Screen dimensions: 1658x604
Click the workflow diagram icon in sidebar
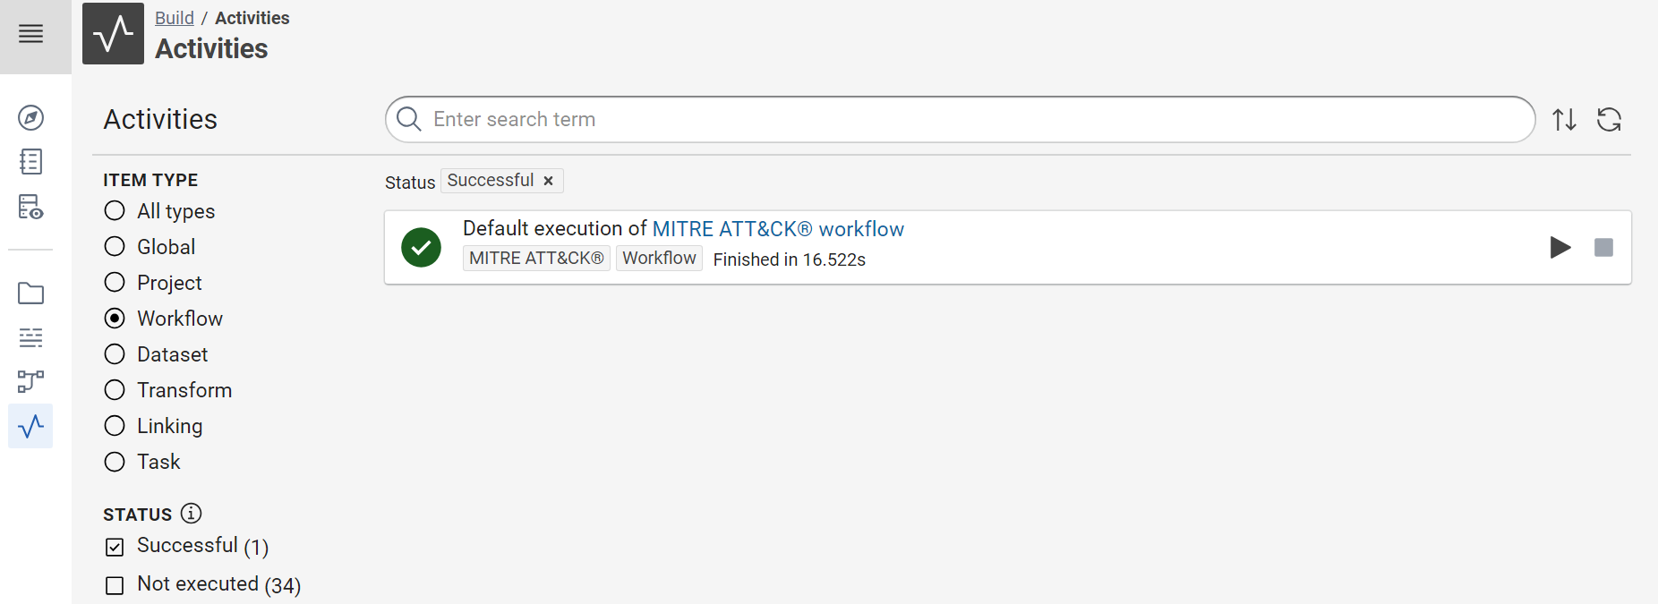[x=31, y=382]
